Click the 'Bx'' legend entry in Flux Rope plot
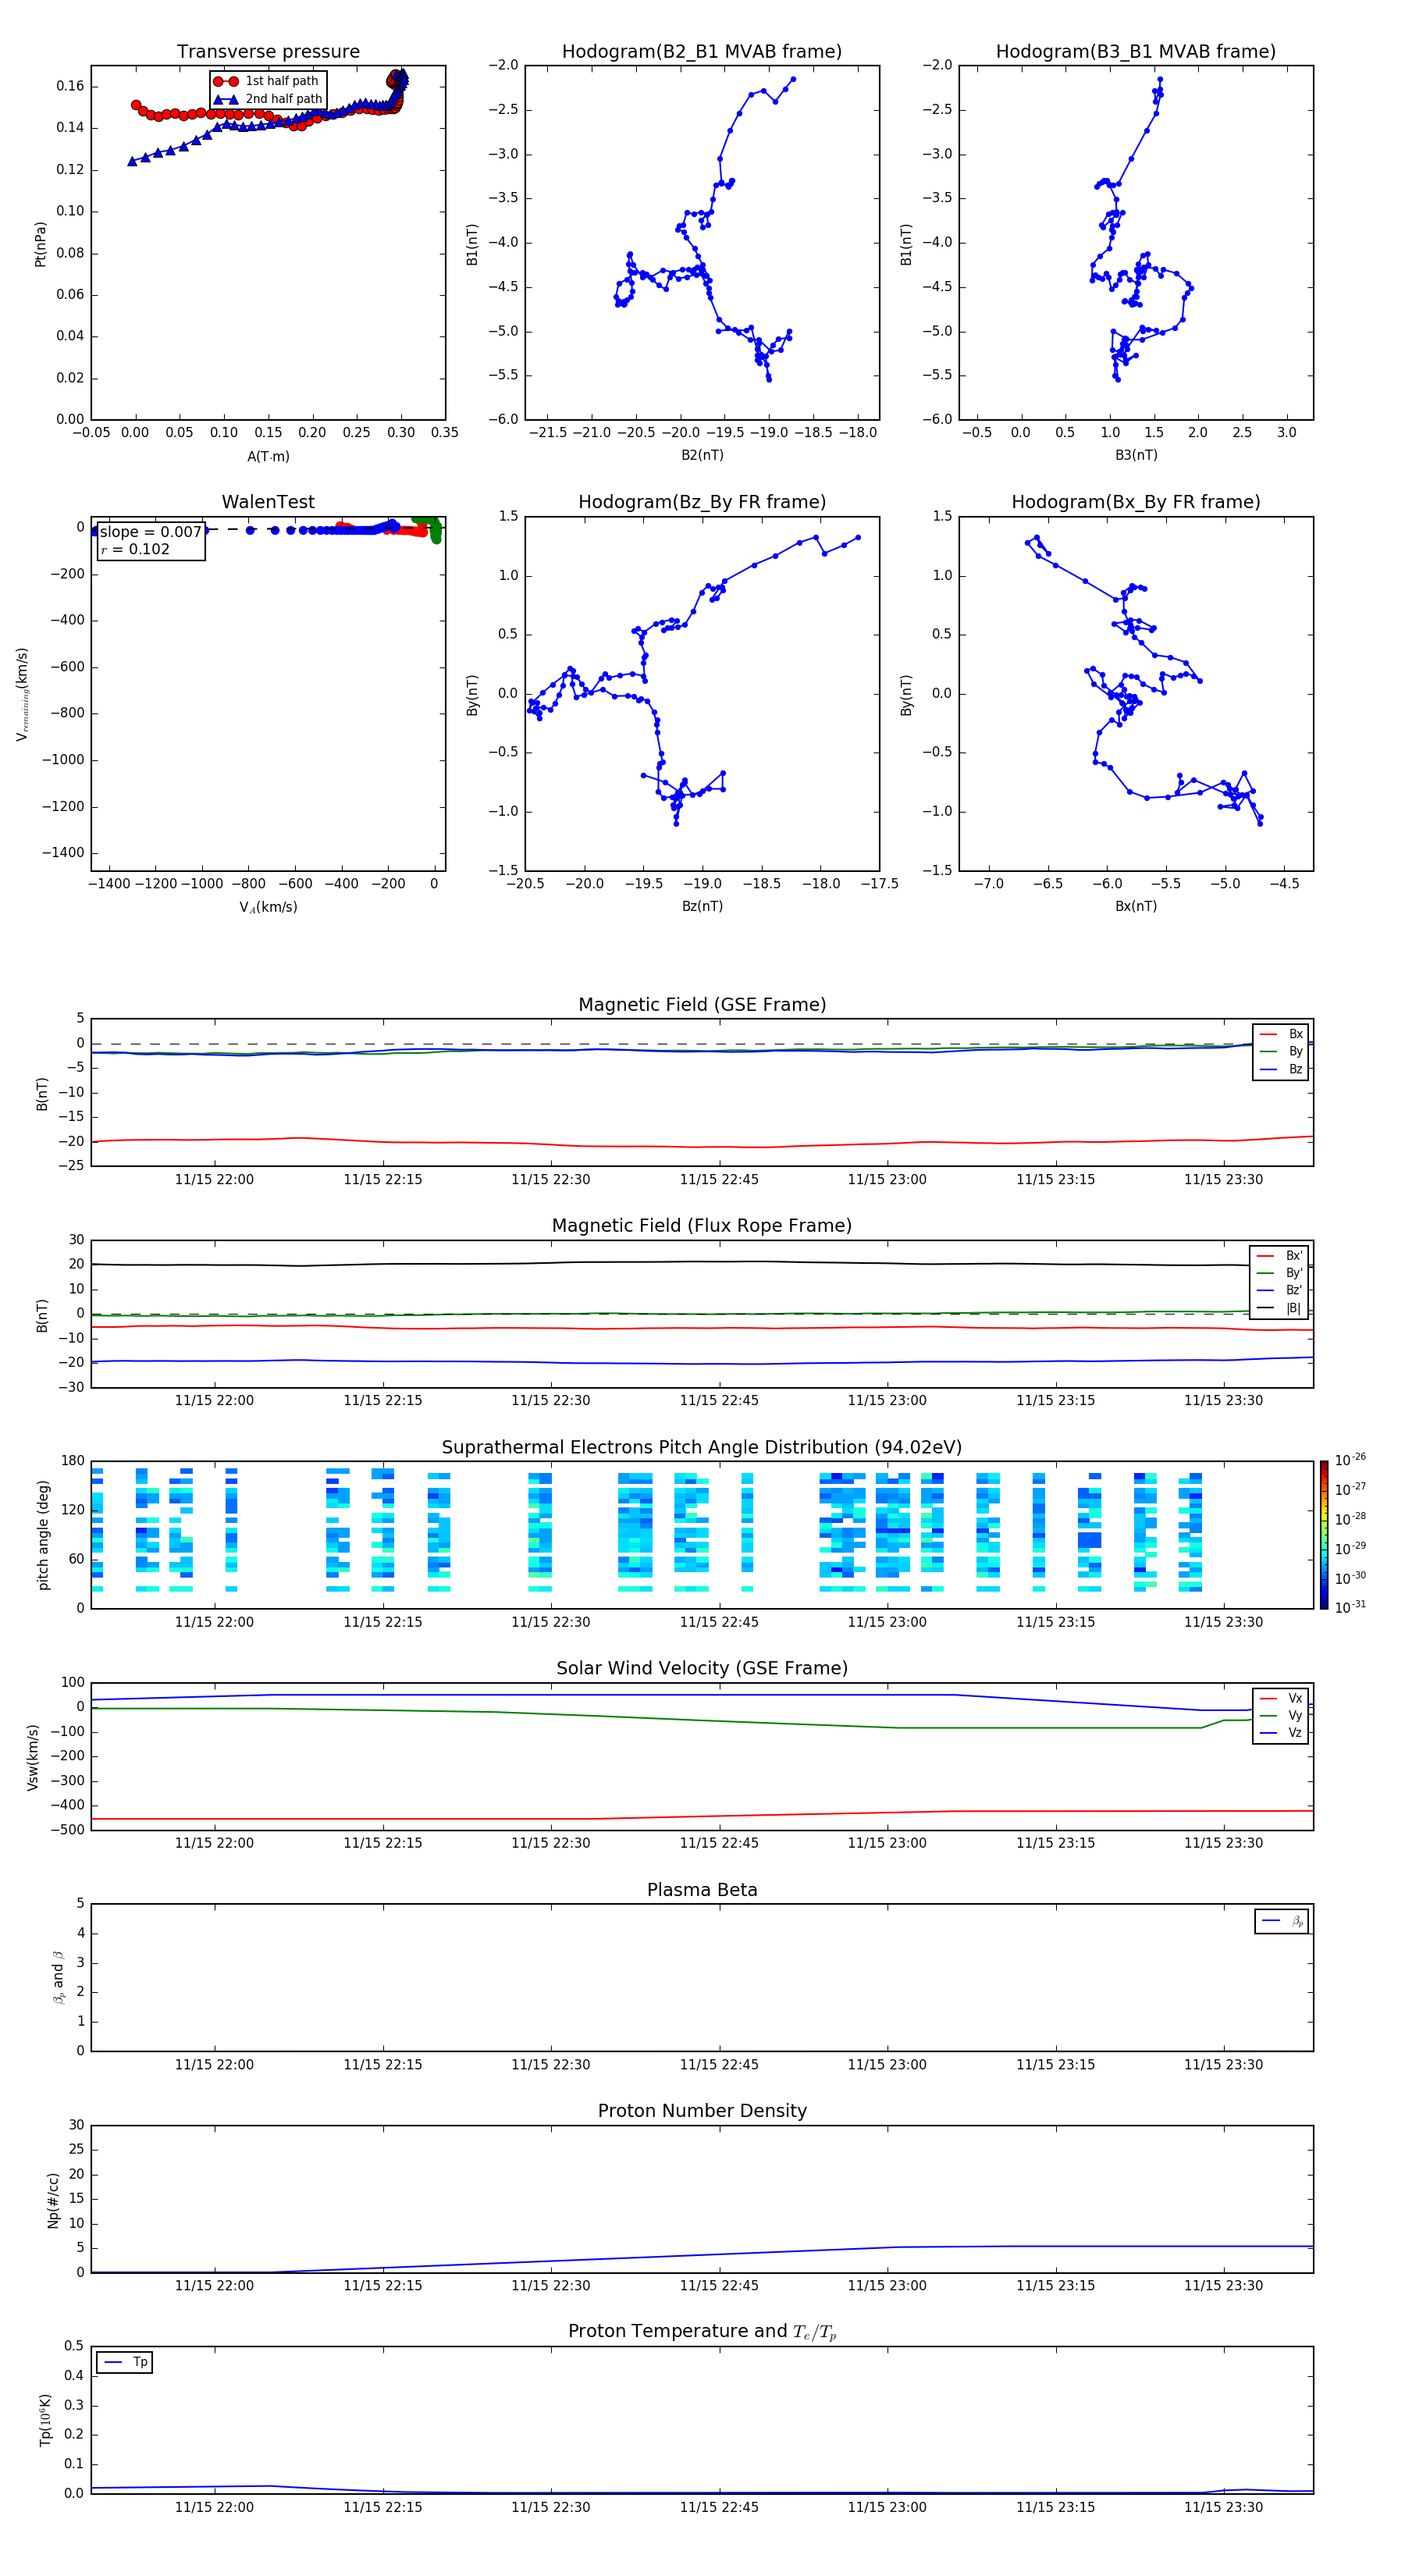 tap(1279, 1256)
